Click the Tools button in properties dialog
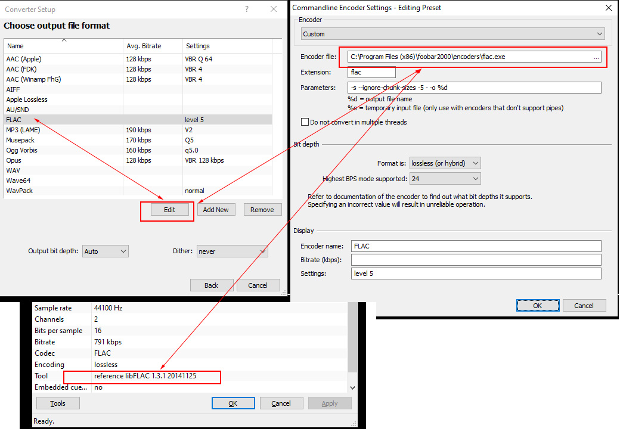This screenshot has width=620, height=429. [58, 403]
